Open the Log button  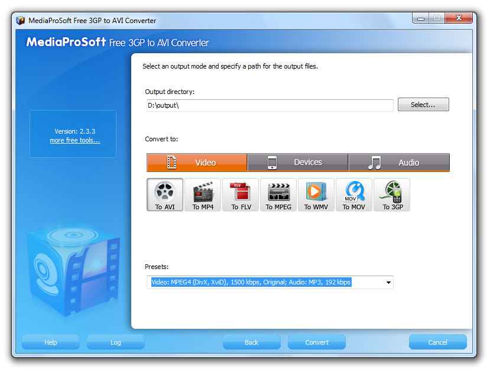(116, 342)
